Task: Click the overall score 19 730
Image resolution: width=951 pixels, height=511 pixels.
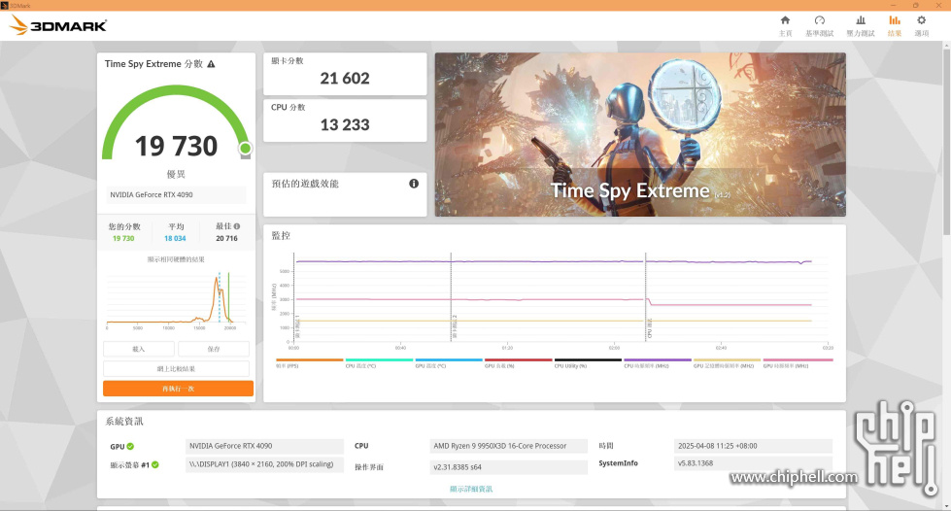Action: point(176,147)
